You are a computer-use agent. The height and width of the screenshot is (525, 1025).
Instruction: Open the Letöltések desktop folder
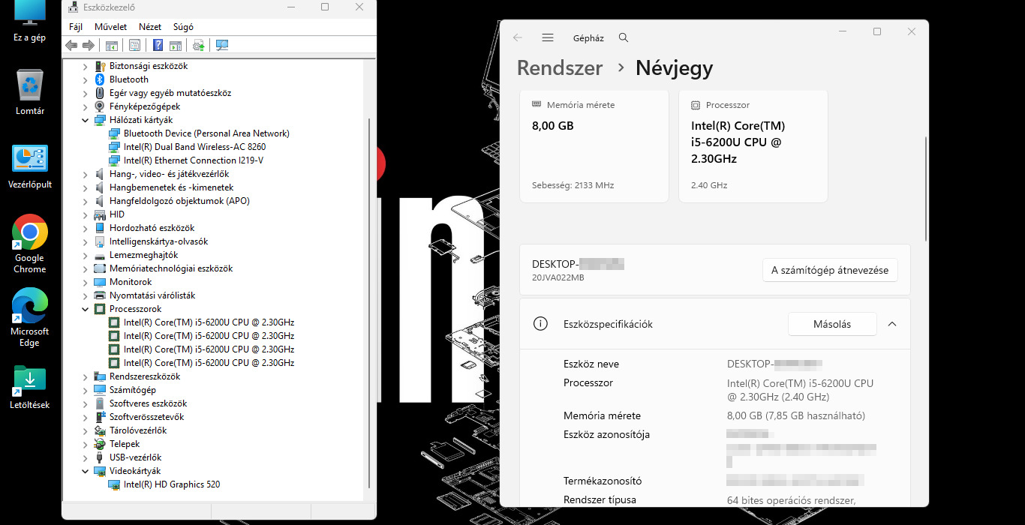pyautogui.click(x=30, y=386)
